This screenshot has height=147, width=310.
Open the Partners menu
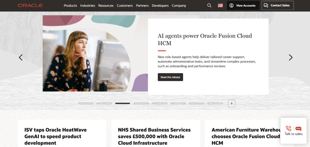[142, 5]
